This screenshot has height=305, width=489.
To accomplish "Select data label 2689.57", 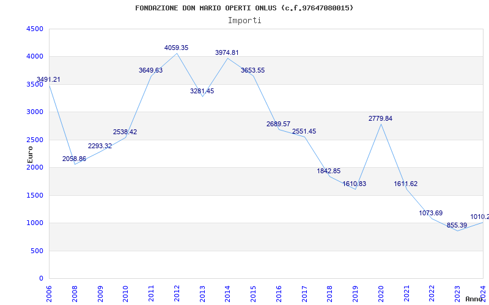I will click(278, 124).
